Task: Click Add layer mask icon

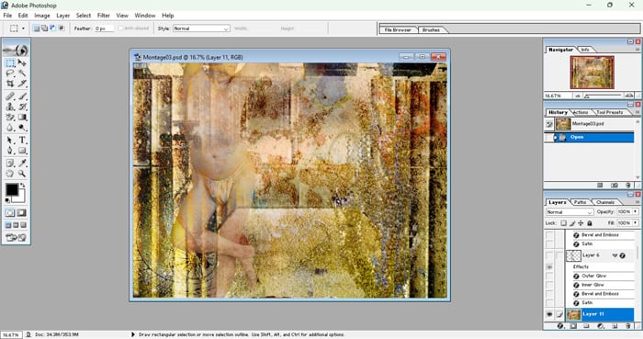Action: [x=573, y=326]
